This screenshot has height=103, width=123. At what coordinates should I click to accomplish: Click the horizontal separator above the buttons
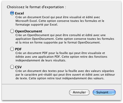pyautogui.click(x=61, y=84)
